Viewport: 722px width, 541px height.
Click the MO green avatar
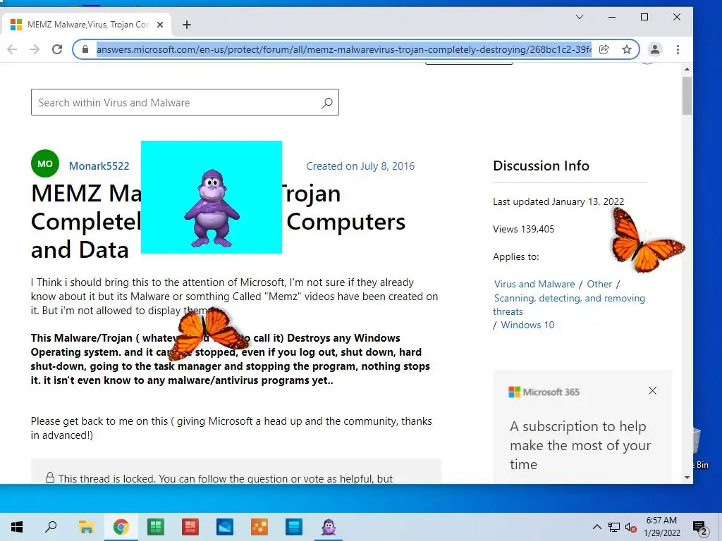coord(45,163)
